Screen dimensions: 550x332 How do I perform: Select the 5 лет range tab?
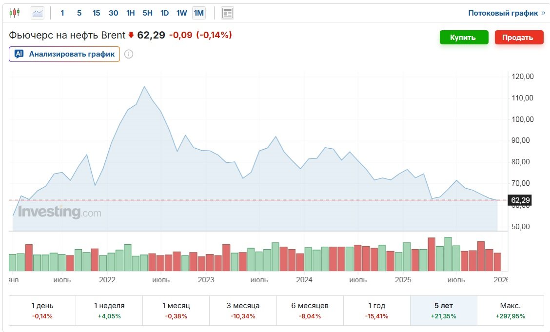tap(443, 311)
